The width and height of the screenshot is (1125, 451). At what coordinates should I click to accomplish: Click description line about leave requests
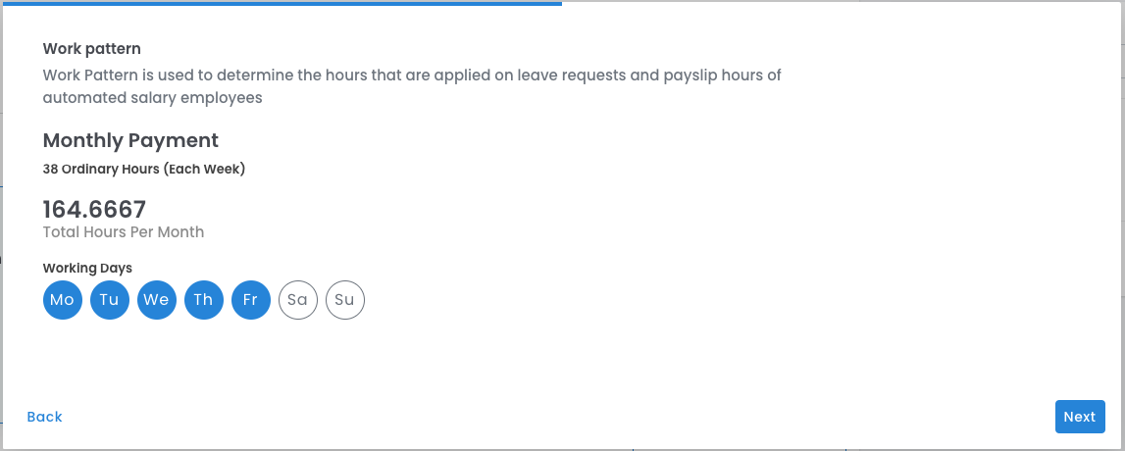pyautogui.click(x=412, y=75)
